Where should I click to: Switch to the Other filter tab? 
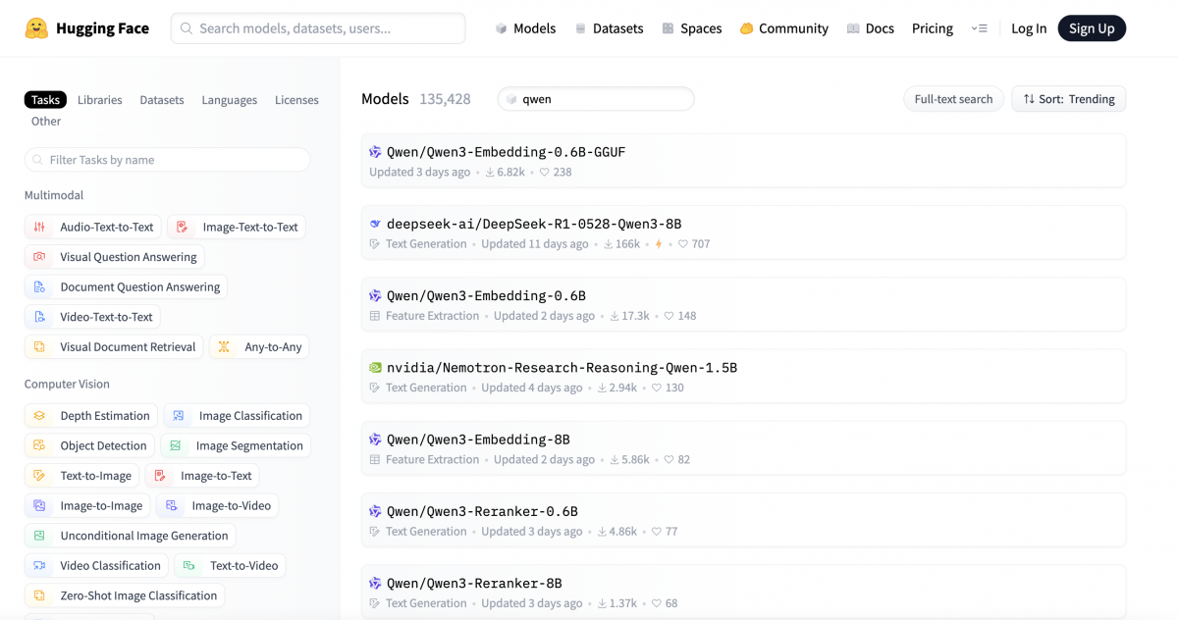pyautogui.click(x=46, y=122)
